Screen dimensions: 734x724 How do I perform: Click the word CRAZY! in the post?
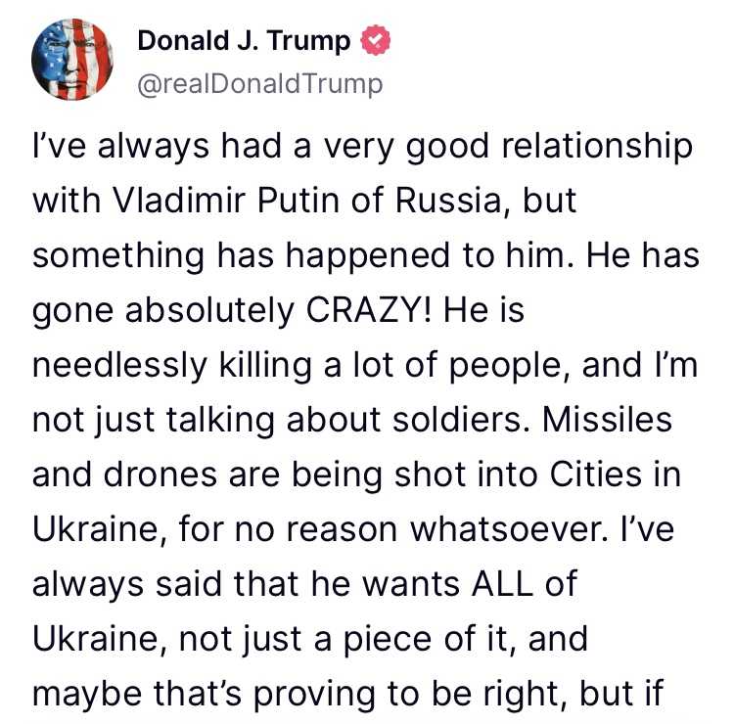368,310
